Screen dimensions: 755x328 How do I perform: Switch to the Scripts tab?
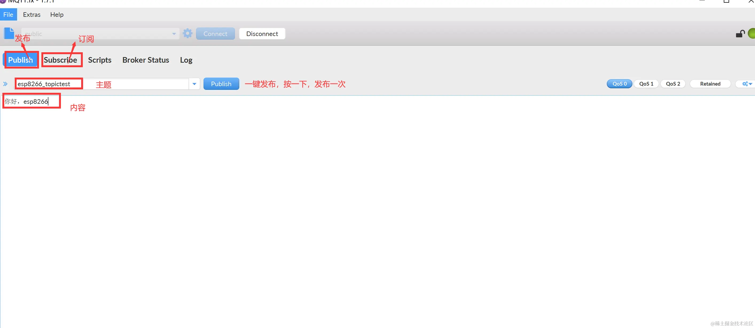point(100,60)
